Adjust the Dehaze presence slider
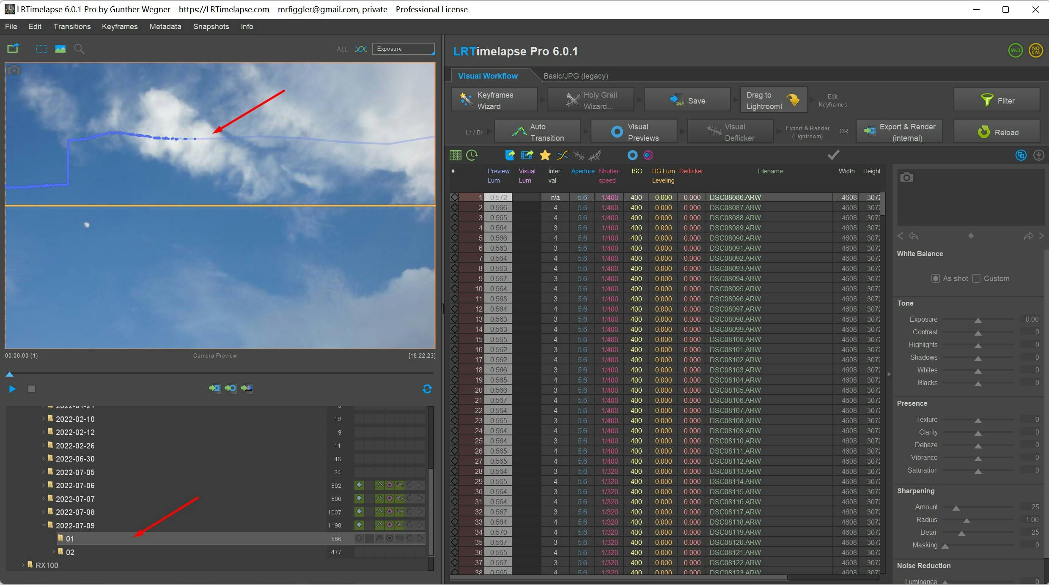 978,446
